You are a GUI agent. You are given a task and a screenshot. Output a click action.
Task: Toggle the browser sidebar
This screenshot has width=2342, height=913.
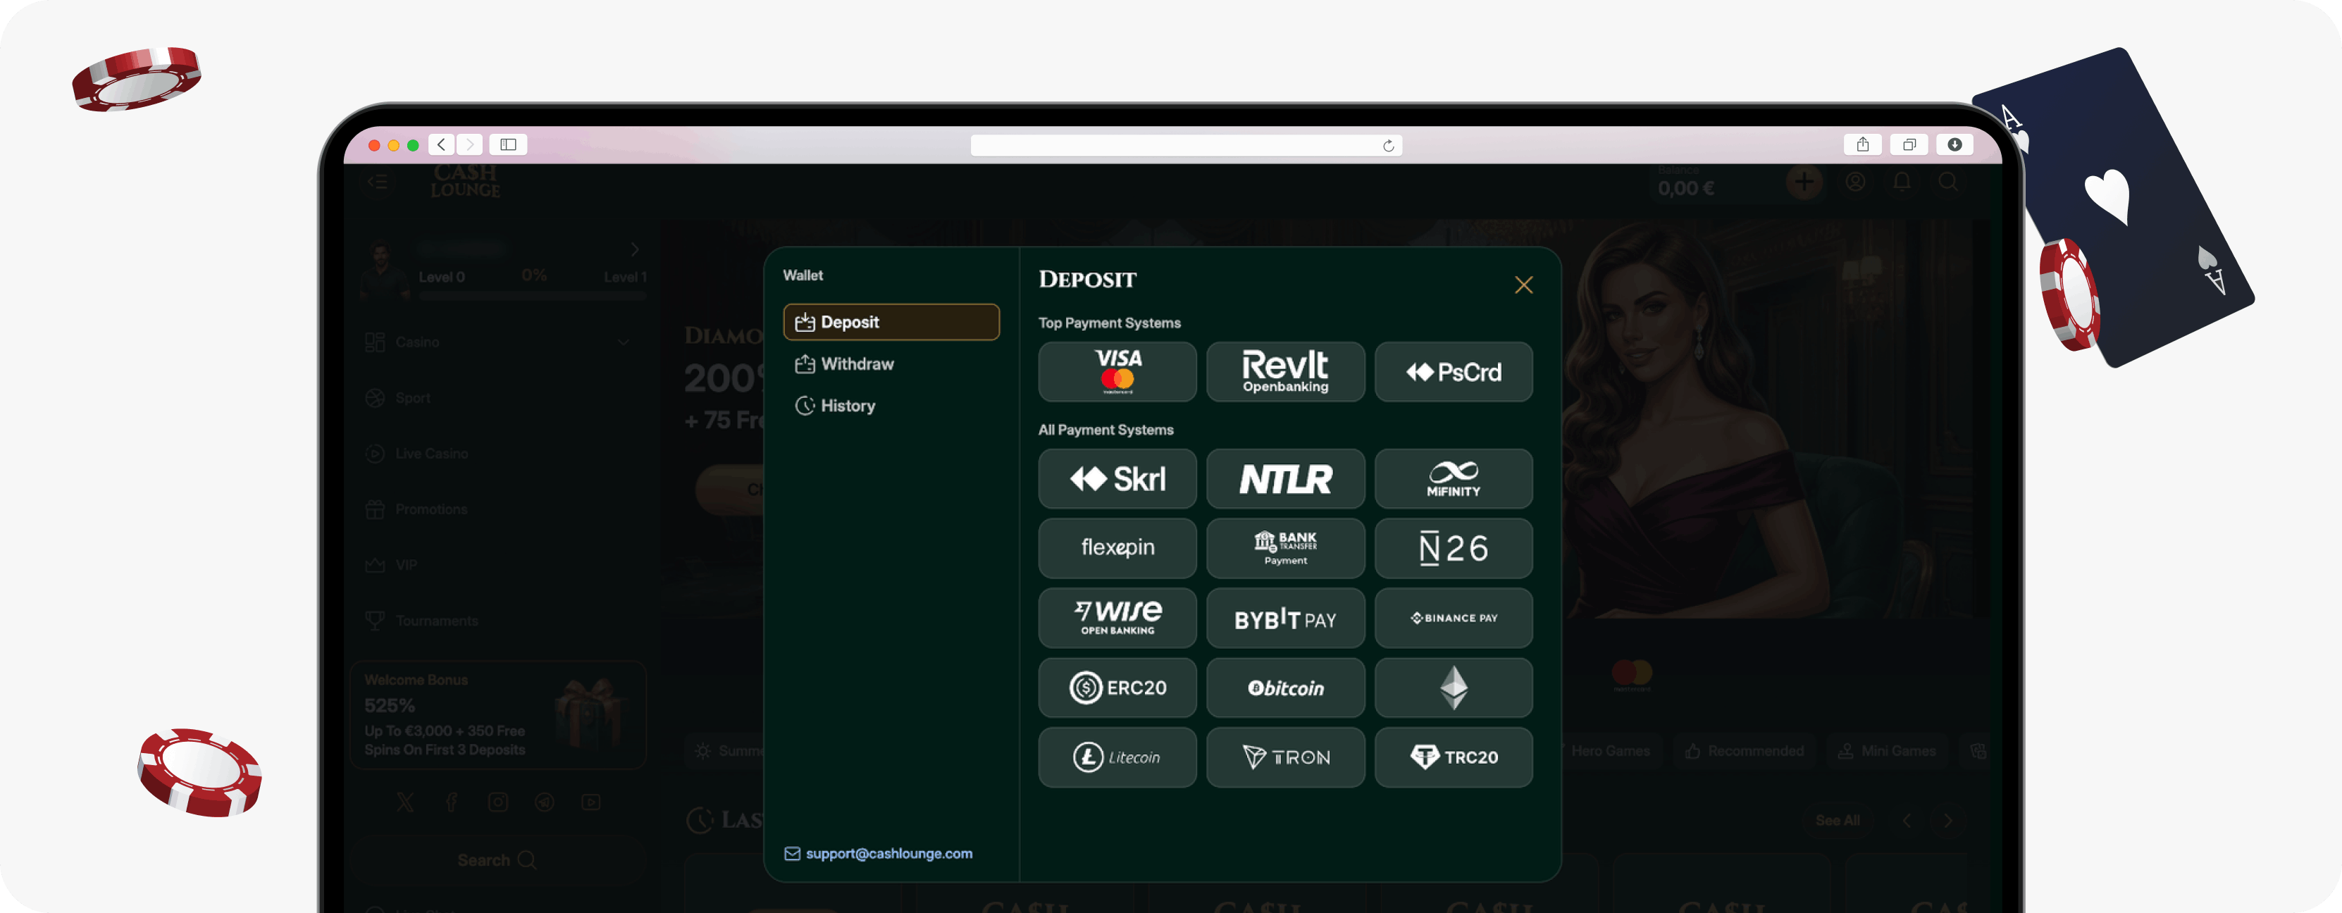coord(508,144)
